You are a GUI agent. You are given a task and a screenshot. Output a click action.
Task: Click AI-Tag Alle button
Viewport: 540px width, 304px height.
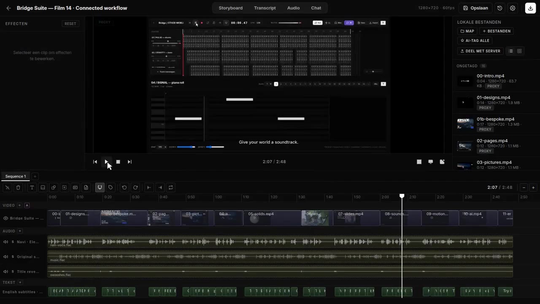coord(475,41)
